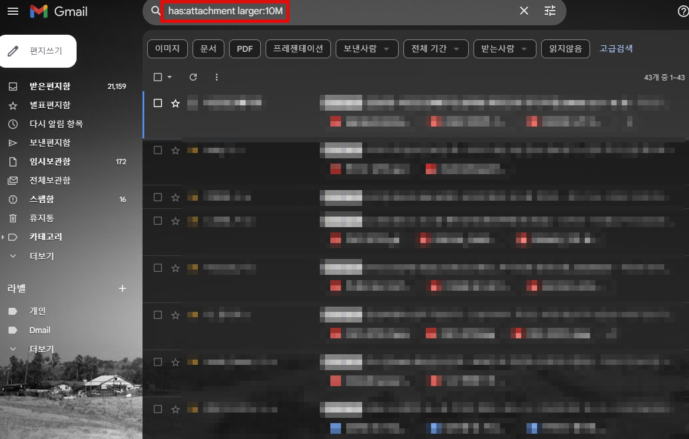
Task: Filter results by PDF attachments
Action: tap(244, 49)
